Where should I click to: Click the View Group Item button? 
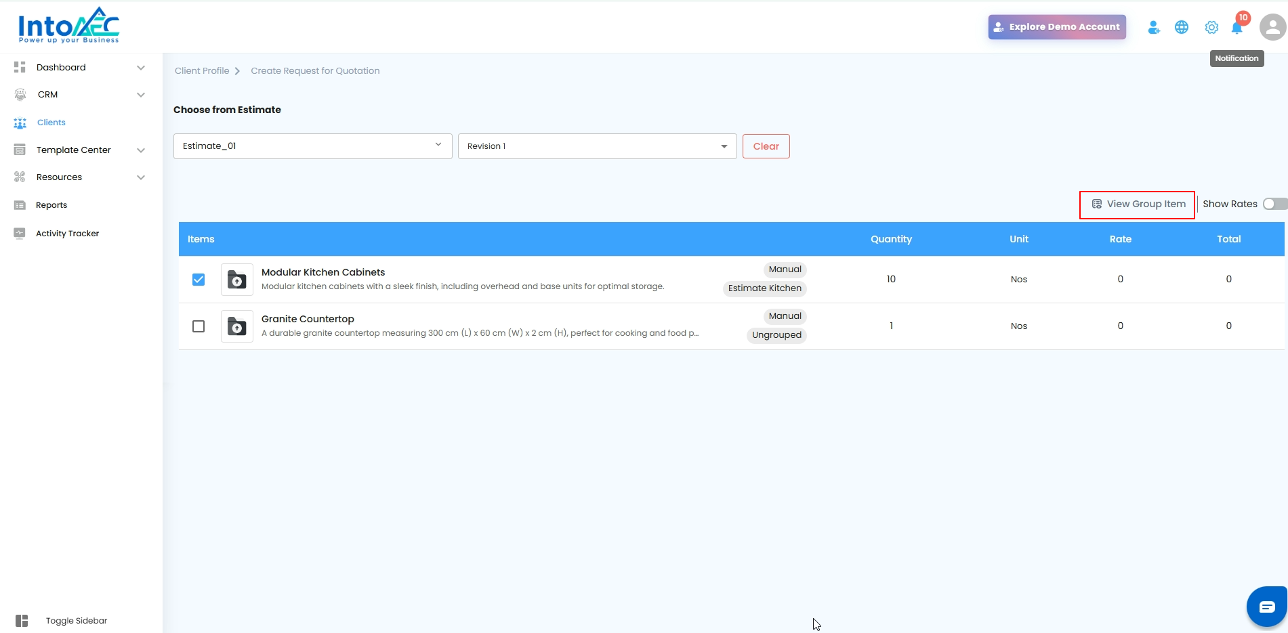click(x=1138, y=204)
